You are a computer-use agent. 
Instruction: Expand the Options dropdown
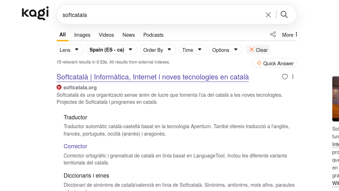point(226,50)
